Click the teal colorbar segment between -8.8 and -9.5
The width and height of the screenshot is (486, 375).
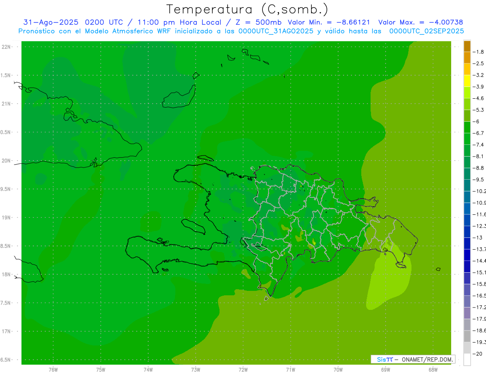pos(467,174)
